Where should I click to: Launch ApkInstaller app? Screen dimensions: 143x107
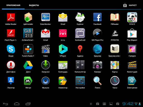28,17
